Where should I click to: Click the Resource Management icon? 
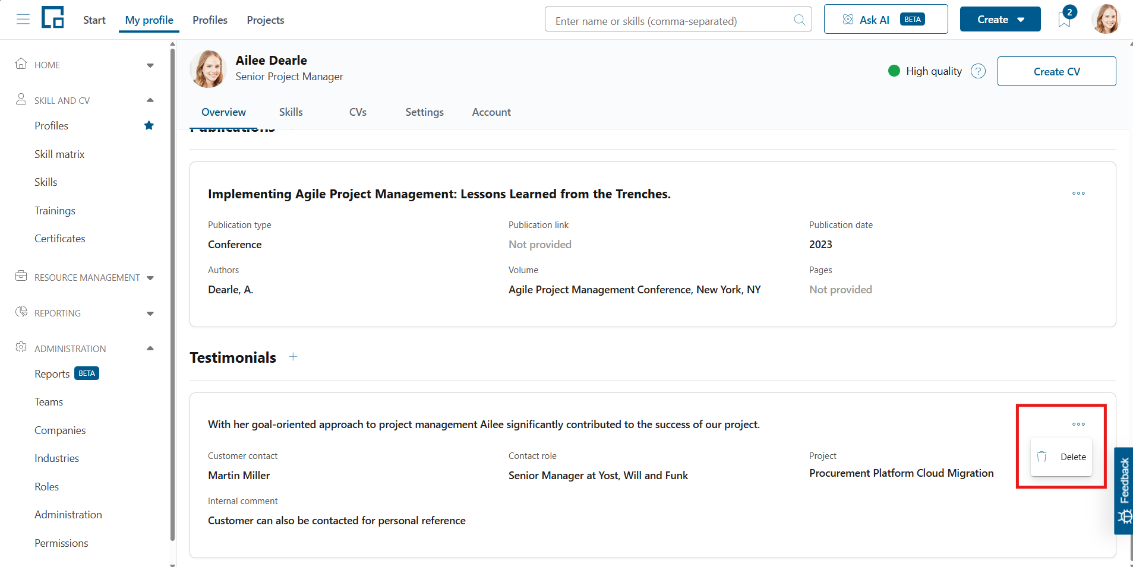pyautogui.click(x=21, y=276)
